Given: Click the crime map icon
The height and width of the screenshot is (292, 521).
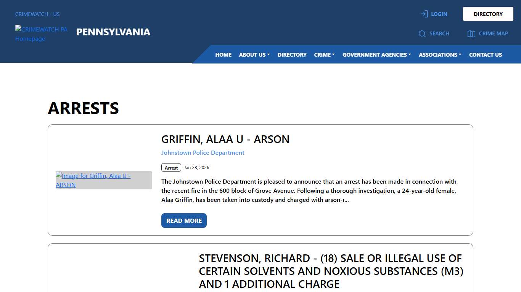Looking at the screenshot, I should [x=471, y=34].
